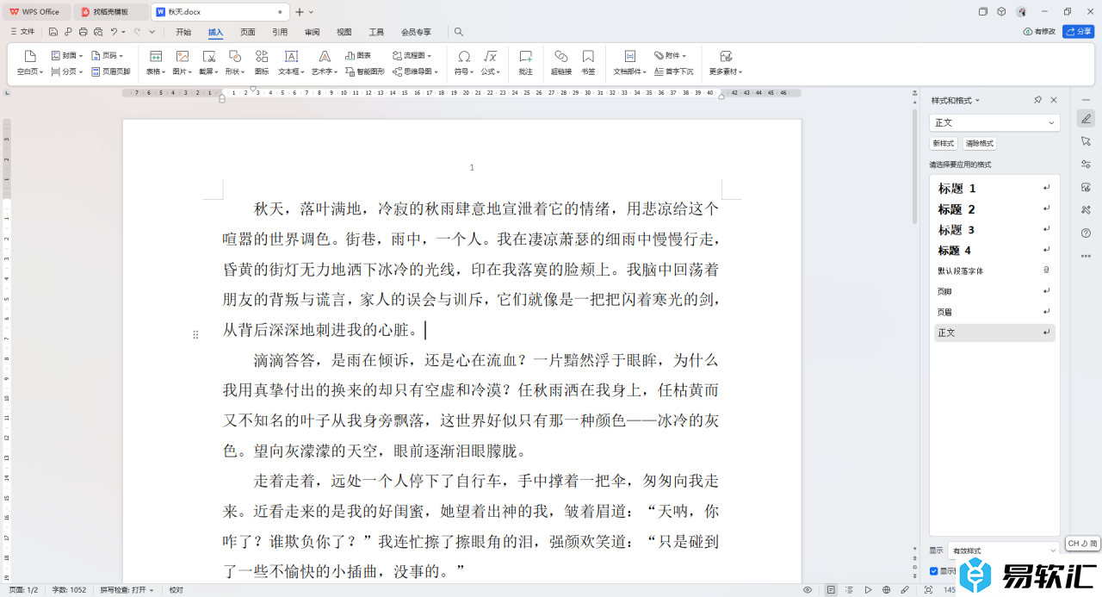Image resolution: width=1102 pixels, height=597 pixels.
Task: Apply the 标题 1 style
Action: coord(995,188)
